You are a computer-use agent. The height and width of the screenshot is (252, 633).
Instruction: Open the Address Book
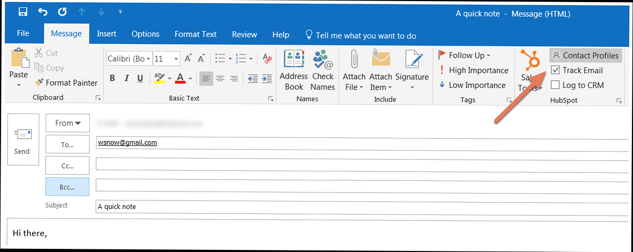pos(294,69)
